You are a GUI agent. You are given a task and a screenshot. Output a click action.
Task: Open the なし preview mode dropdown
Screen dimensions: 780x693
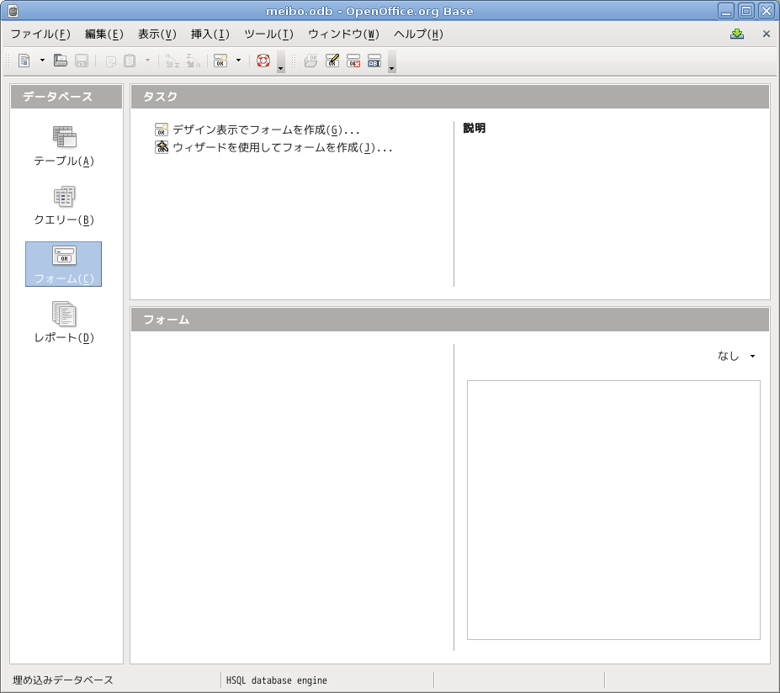coord(736,357)
